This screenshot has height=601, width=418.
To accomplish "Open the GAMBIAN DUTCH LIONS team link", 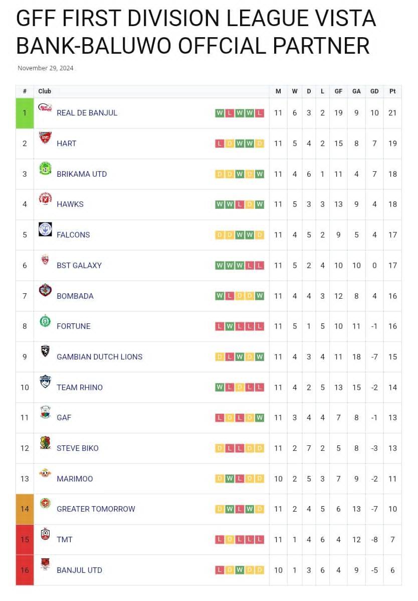I will (99, 357).
